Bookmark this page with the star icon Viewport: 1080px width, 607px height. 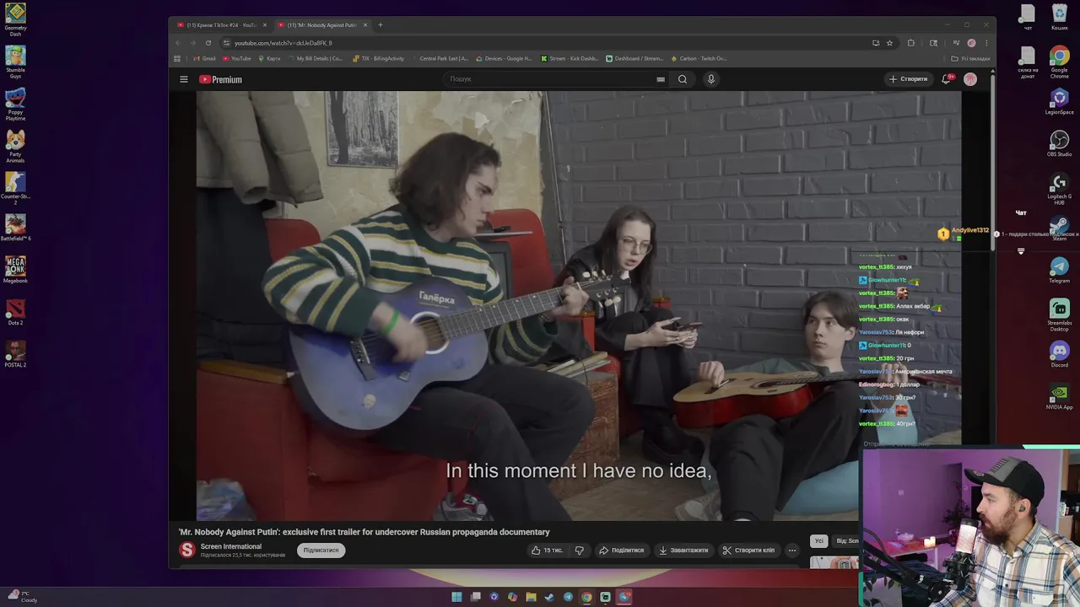[889, 43]
